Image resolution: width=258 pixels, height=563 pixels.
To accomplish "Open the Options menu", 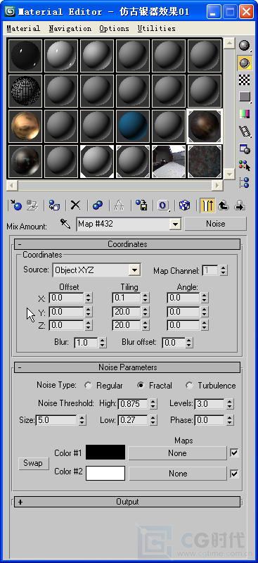I will click(114, 28).
